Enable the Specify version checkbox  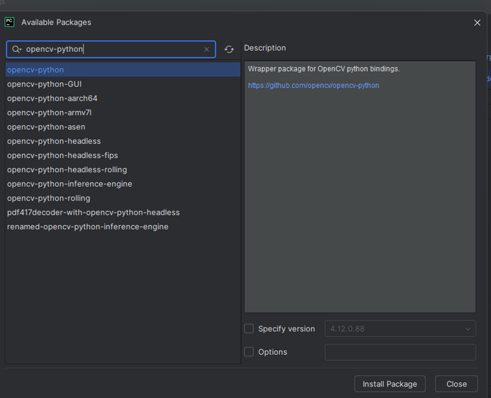coord(249,329)
